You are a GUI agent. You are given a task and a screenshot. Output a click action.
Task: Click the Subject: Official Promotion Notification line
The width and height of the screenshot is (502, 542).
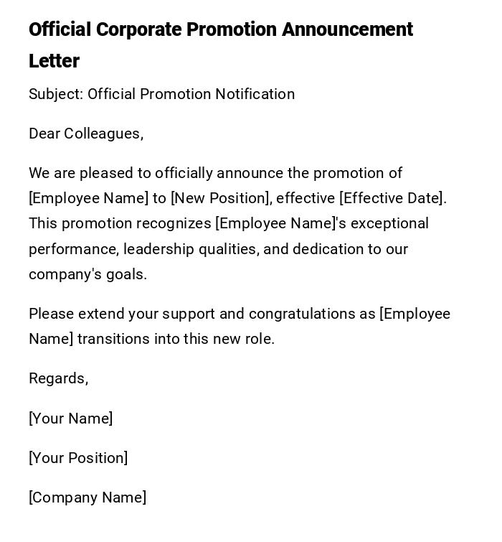coord(161,94)
